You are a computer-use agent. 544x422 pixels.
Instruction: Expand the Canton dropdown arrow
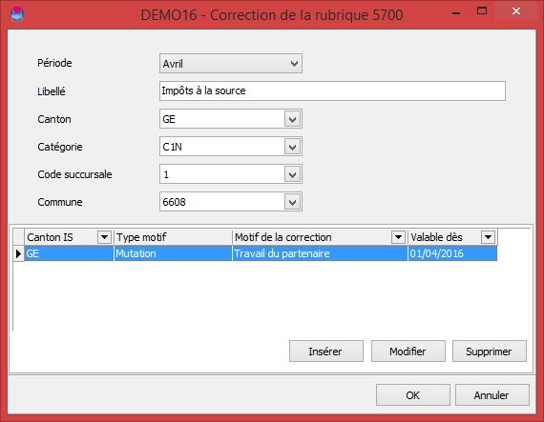pos(292,119)
